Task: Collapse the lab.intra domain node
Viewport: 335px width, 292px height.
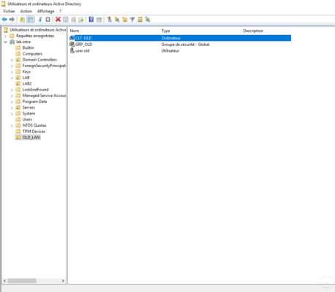Action: pyautogui.click(x=6, y=42)
